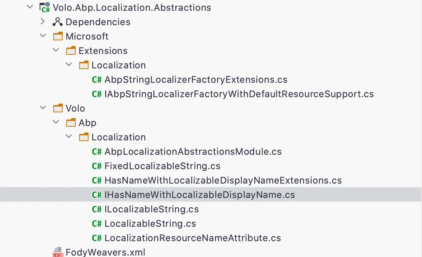Click the XML file icon of FodyWeavers.xml
Viewport: 422px width, 257px height.
tap(57, 252)
